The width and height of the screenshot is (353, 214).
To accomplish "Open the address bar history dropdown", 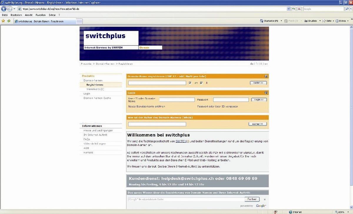I will tap(289, 9).
